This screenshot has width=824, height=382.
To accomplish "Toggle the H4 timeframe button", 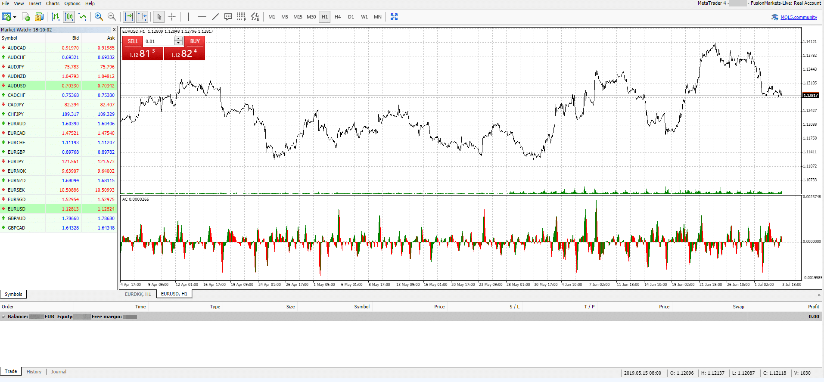I will click(x=338, y=17).
